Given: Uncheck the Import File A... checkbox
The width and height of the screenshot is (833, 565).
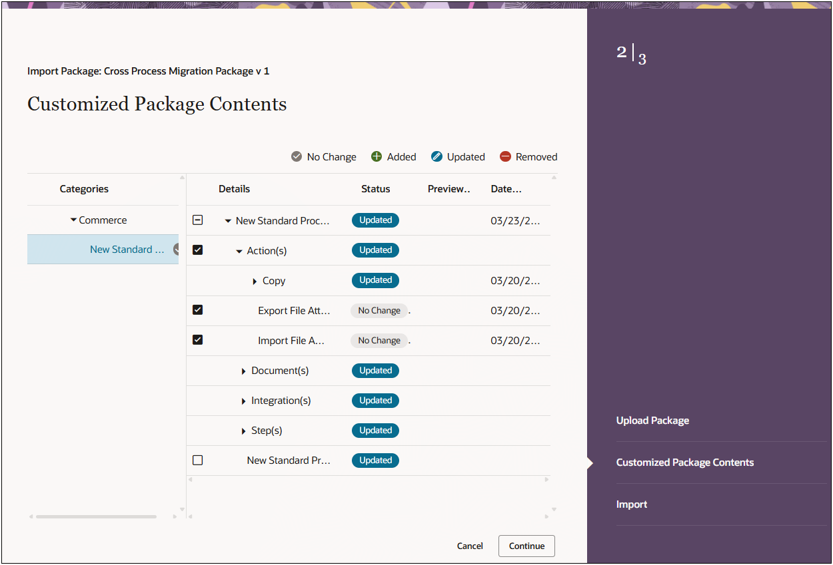Looking at the screenshot, I should click(197, 340).
